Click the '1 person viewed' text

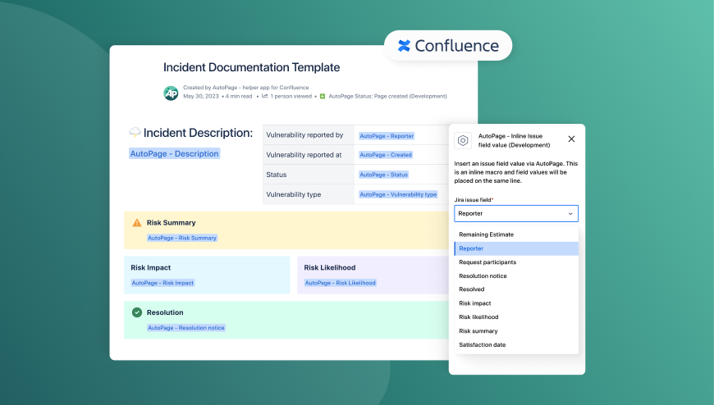(291, 96)
